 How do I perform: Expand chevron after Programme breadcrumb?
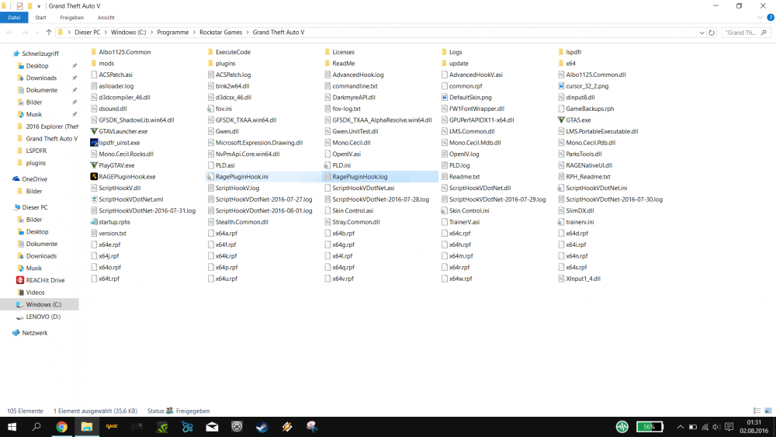(x=194, y=32)
